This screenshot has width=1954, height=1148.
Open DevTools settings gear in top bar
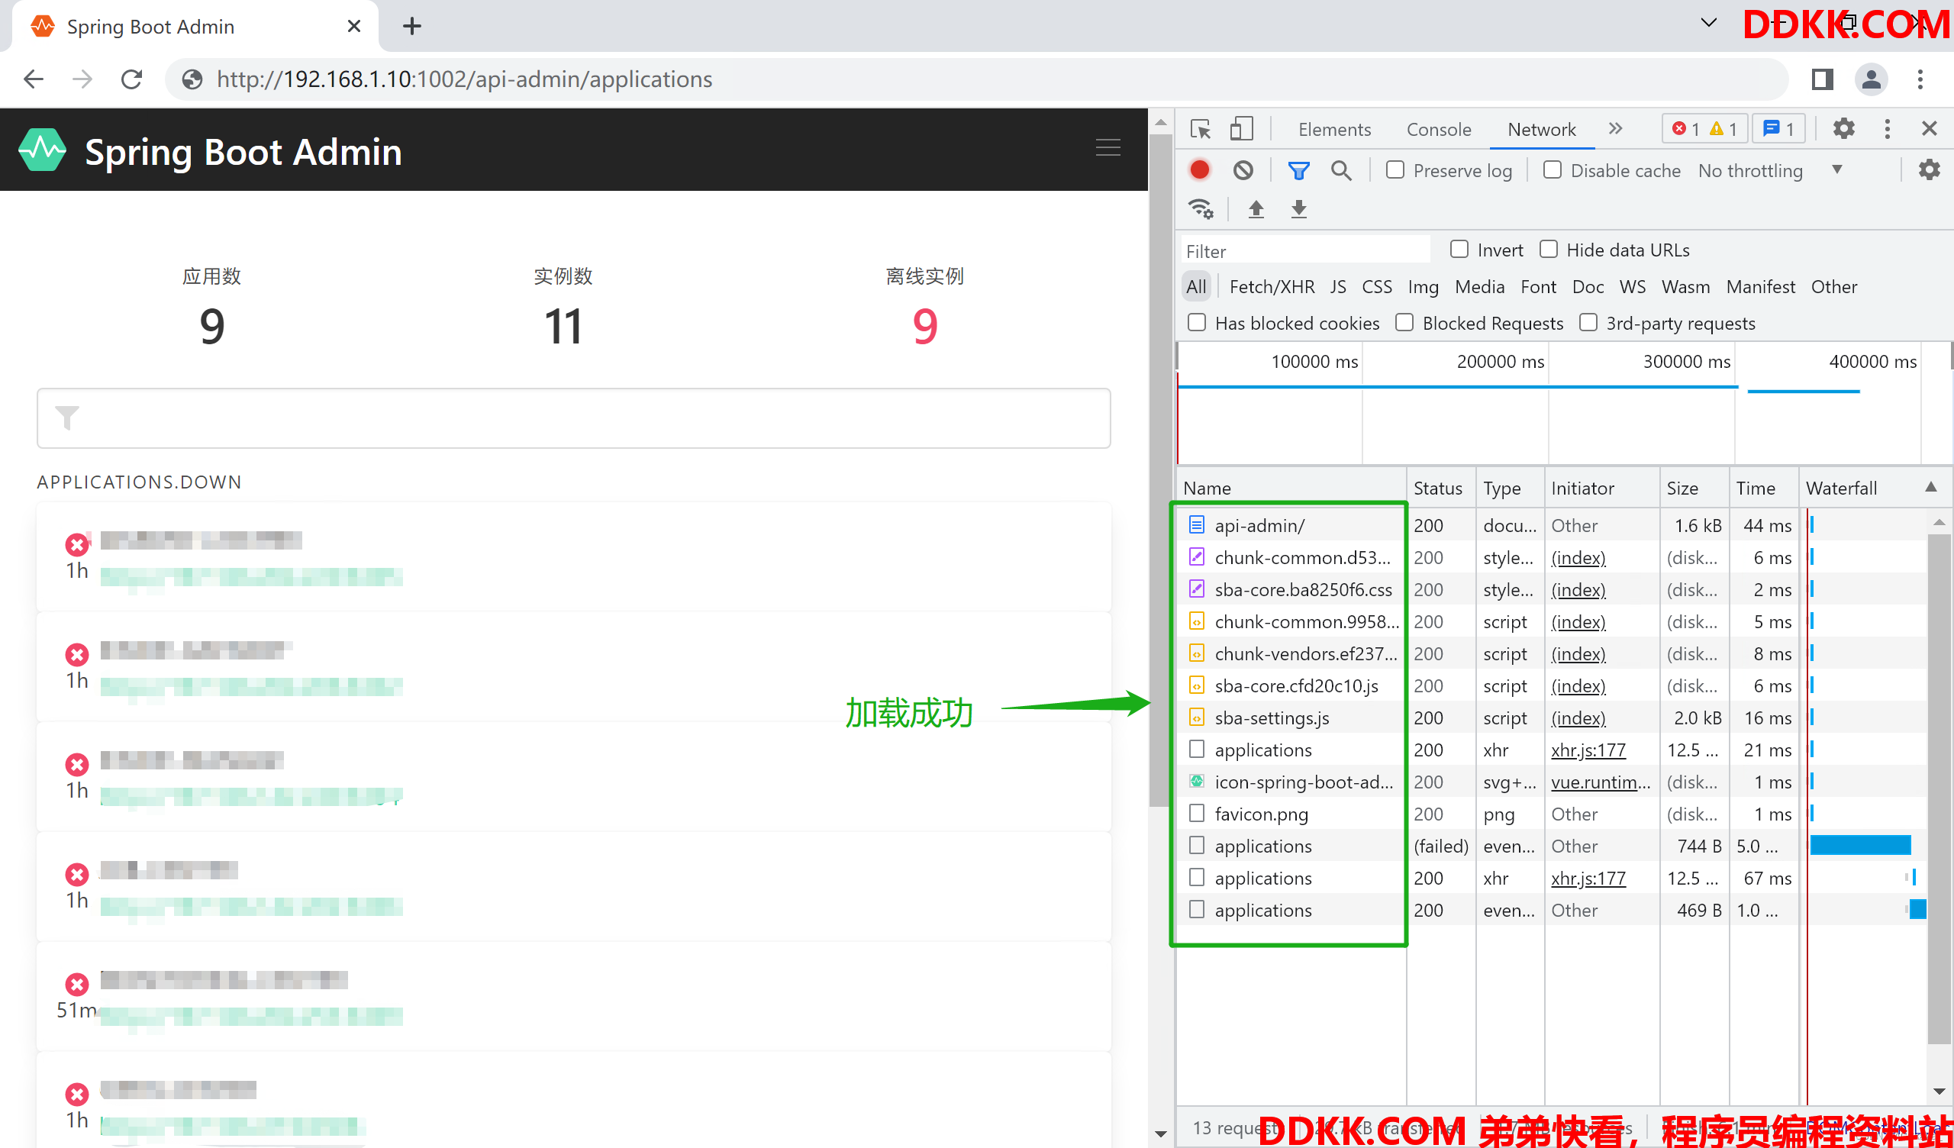tap(1843, 129)
